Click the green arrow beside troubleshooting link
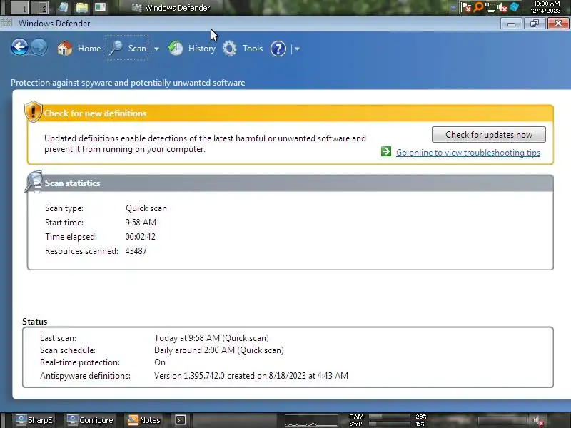571x428 pixels. pyautogui.click(x=386, y=151)
